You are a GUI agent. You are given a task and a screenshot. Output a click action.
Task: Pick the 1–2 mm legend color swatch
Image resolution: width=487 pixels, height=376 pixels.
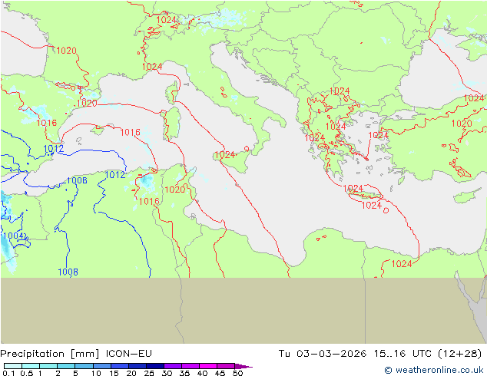(x=48, y=366)
